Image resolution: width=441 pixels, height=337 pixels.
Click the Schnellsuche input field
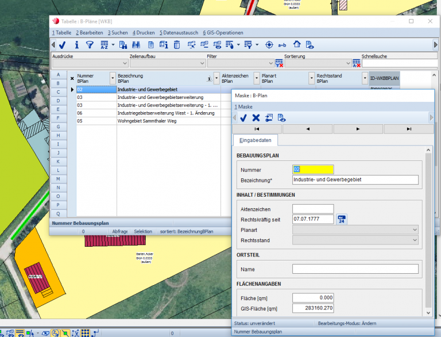400,63
